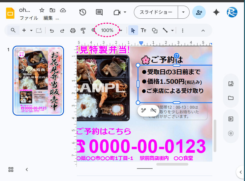Select the text box tool
Viewport: 245px width, 181px height.
click(x=143, y=31)
